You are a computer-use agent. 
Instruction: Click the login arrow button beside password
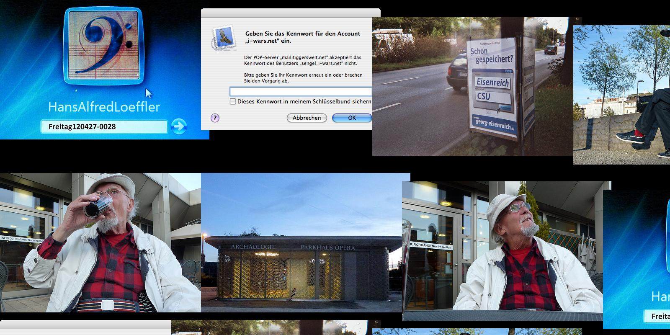pos(179,126)
